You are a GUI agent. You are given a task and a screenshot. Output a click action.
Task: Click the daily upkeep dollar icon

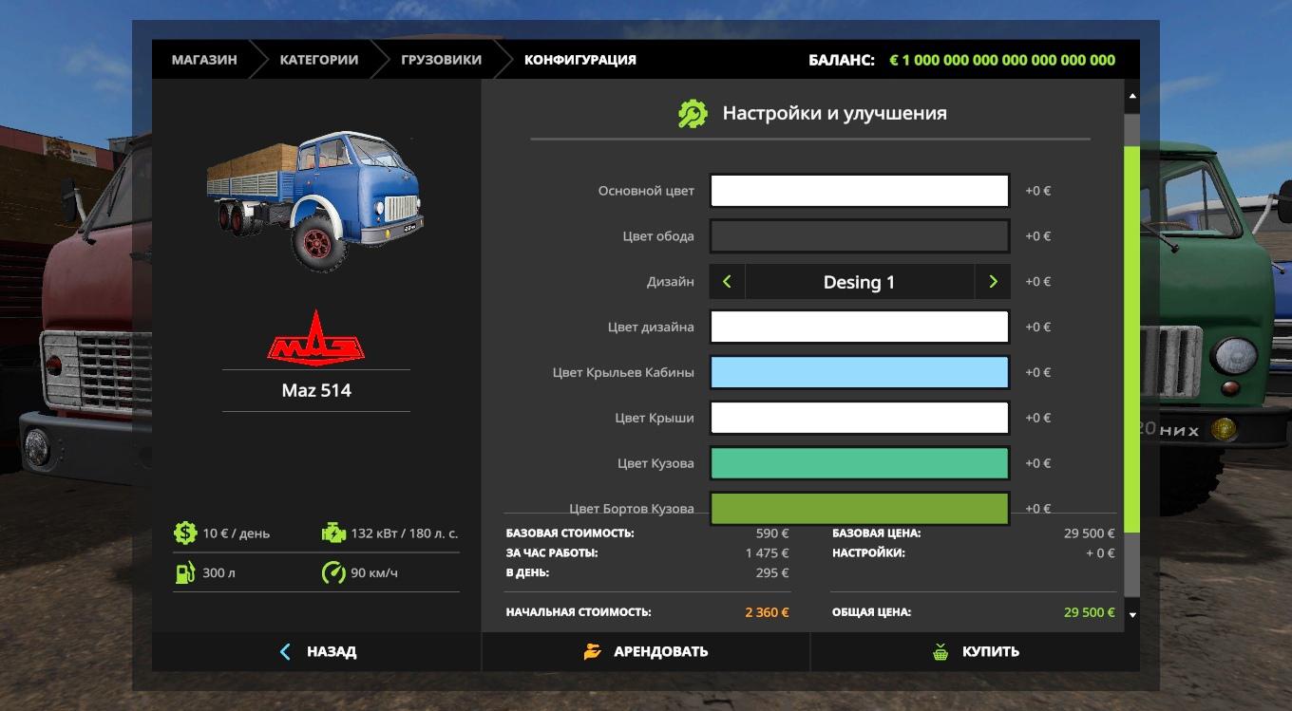point(184,533)
